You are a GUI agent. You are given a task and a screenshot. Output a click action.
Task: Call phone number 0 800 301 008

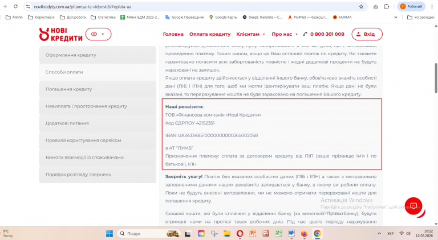click(324, 34)
